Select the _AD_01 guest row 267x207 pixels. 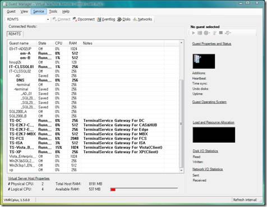[93, 94]
